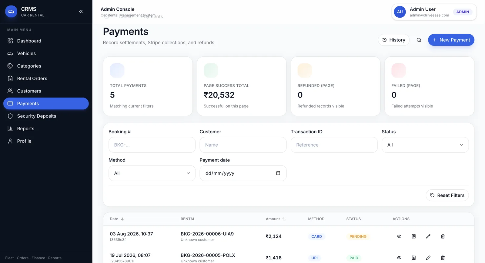Screen dimensions: 485x263
Task: Click the Dashboard grid icon
Action: pyautogui.click(x=10, y=41)
